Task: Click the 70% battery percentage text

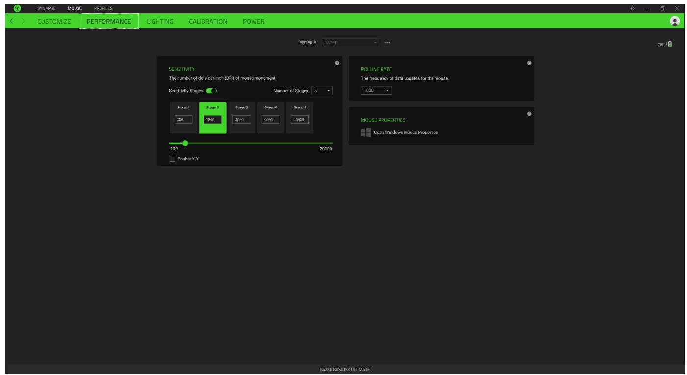Action: [662, 44]
